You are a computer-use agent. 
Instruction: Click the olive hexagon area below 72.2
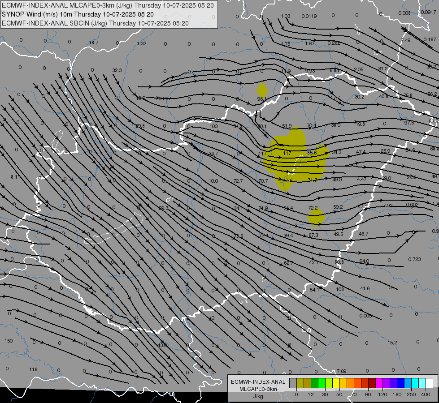[x=317, y=217]
